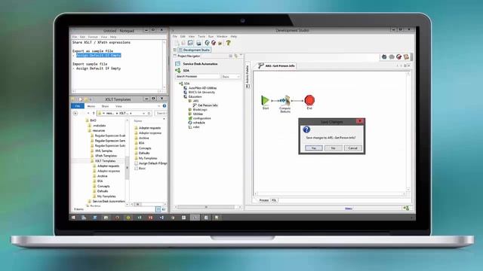Open the Format menu in Notepad
483x271 pixels.
(x=93, y=37)
